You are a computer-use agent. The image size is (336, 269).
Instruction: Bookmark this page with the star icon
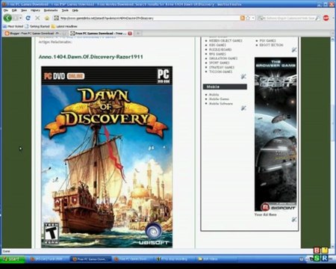248,18
